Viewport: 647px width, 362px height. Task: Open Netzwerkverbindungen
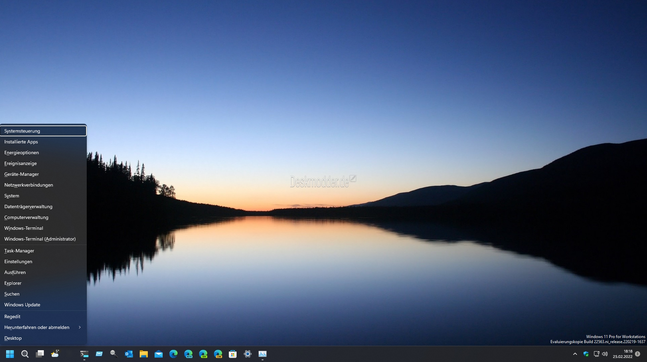[43, 185]
